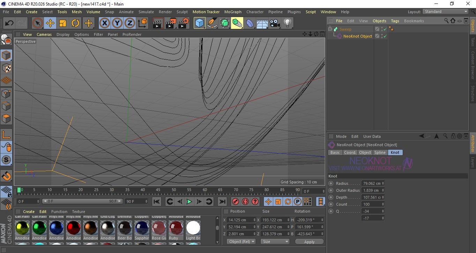The height and width of the screenshot is (253, 476).
Task: Add a Light object from toolbar
Action: click(x=287, y=23)
